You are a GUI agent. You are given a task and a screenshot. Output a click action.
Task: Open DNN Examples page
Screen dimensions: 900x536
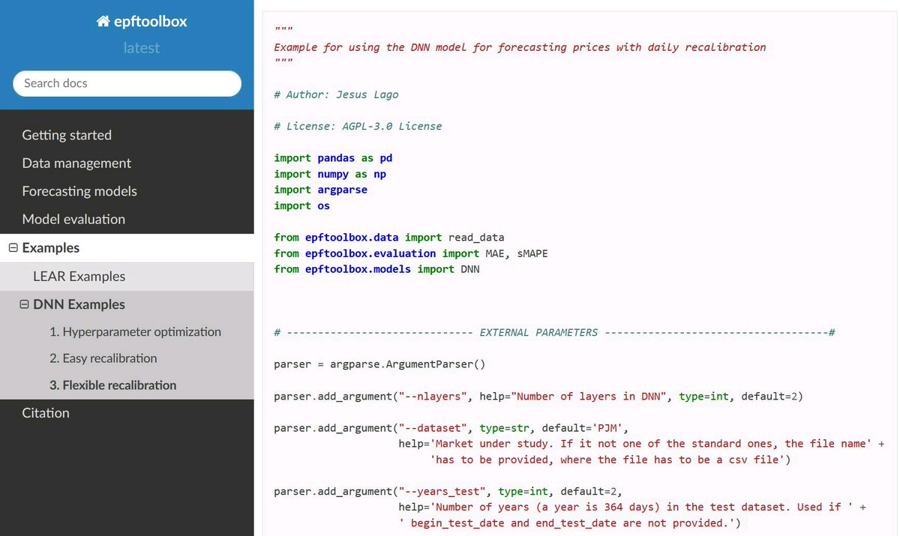pyautogui.click(x=79, y=304)
